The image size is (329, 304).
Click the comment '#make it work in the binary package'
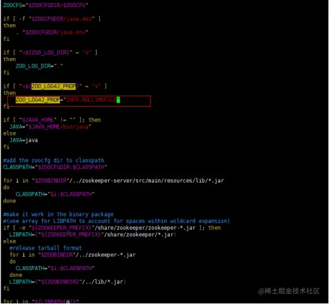(58, 215)
